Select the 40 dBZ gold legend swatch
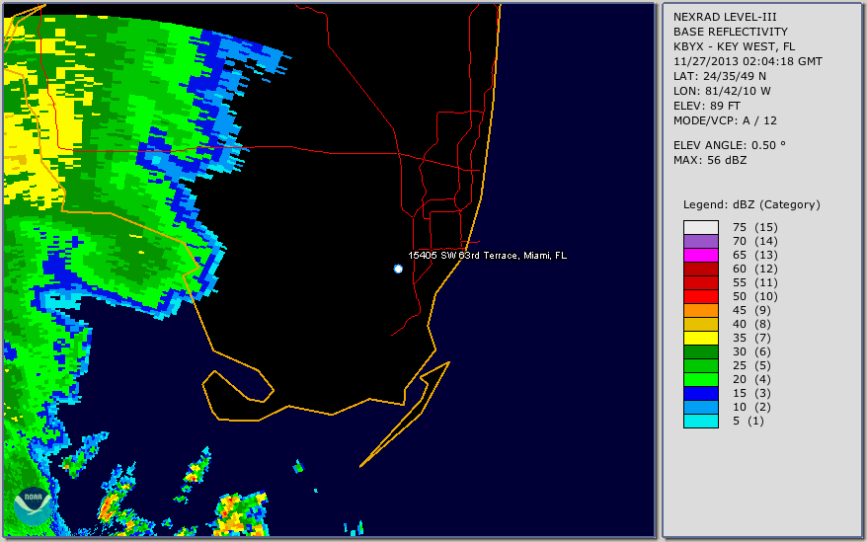867x542 pixels. (x=700, y=324)
